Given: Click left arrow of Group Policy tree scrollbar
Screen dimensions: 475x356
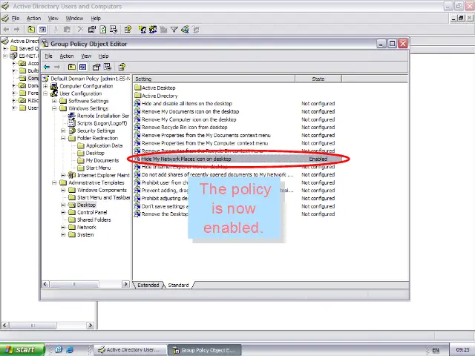Looking at the screenshot, I should pyautogui.click(x=45, y=284).
